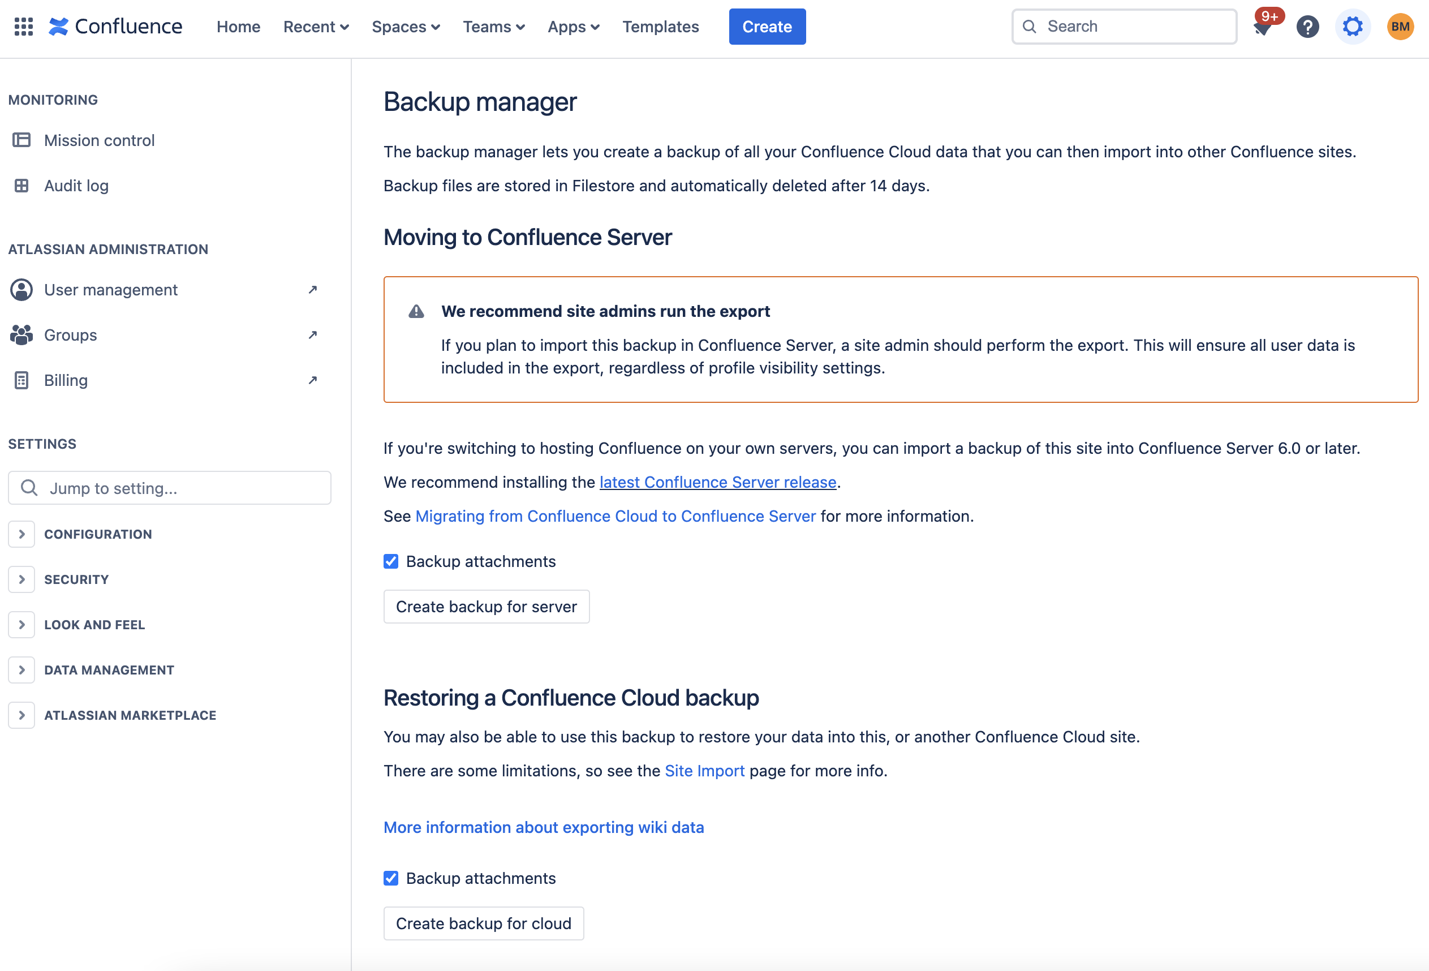The image size is (1429, 971).
Task: Open the Audit log sidebar item
Action: [76, 186]
